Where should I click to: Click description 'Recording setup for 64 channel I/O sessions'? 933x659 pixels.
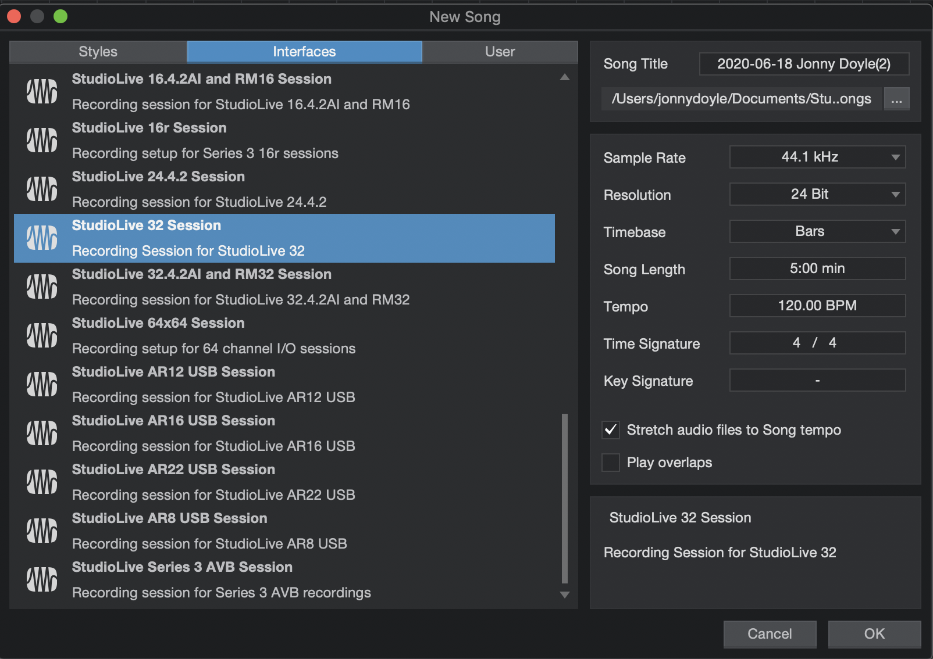click(x=214, y=349)
